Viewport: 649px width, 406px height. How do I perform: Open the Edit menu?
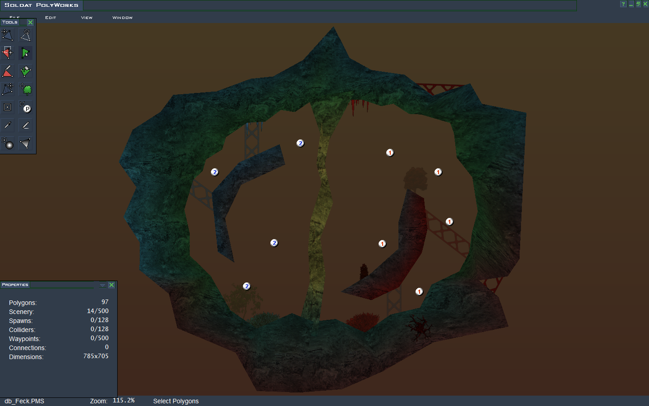pos(50,18)
